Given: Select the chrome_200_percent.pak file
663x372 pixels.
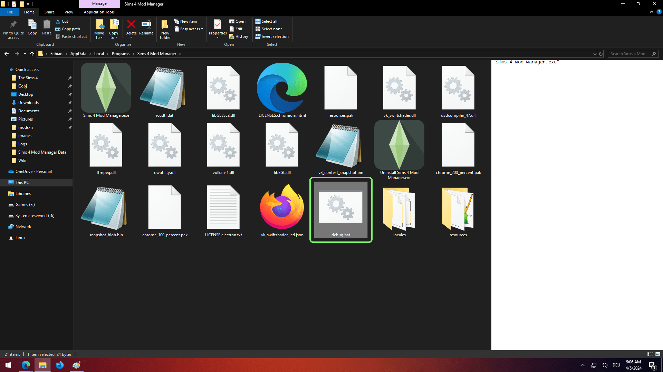Looking at the screenshot, I should [458, 148].
